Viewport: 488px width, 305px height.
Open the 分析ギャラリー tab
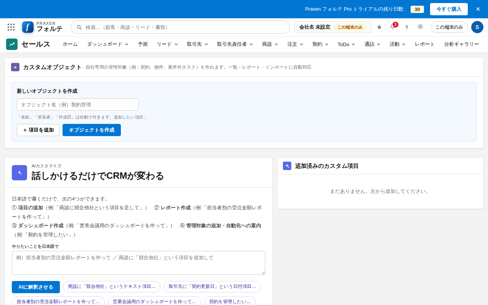[x=462, y=44]
